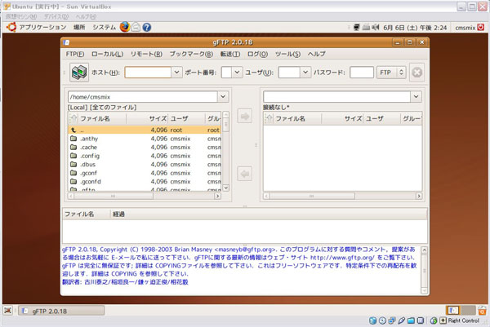The height and width of the screenshot is (327, 490).
Task: Open the ブックマーク(B) menu
Action: (191, 54)
